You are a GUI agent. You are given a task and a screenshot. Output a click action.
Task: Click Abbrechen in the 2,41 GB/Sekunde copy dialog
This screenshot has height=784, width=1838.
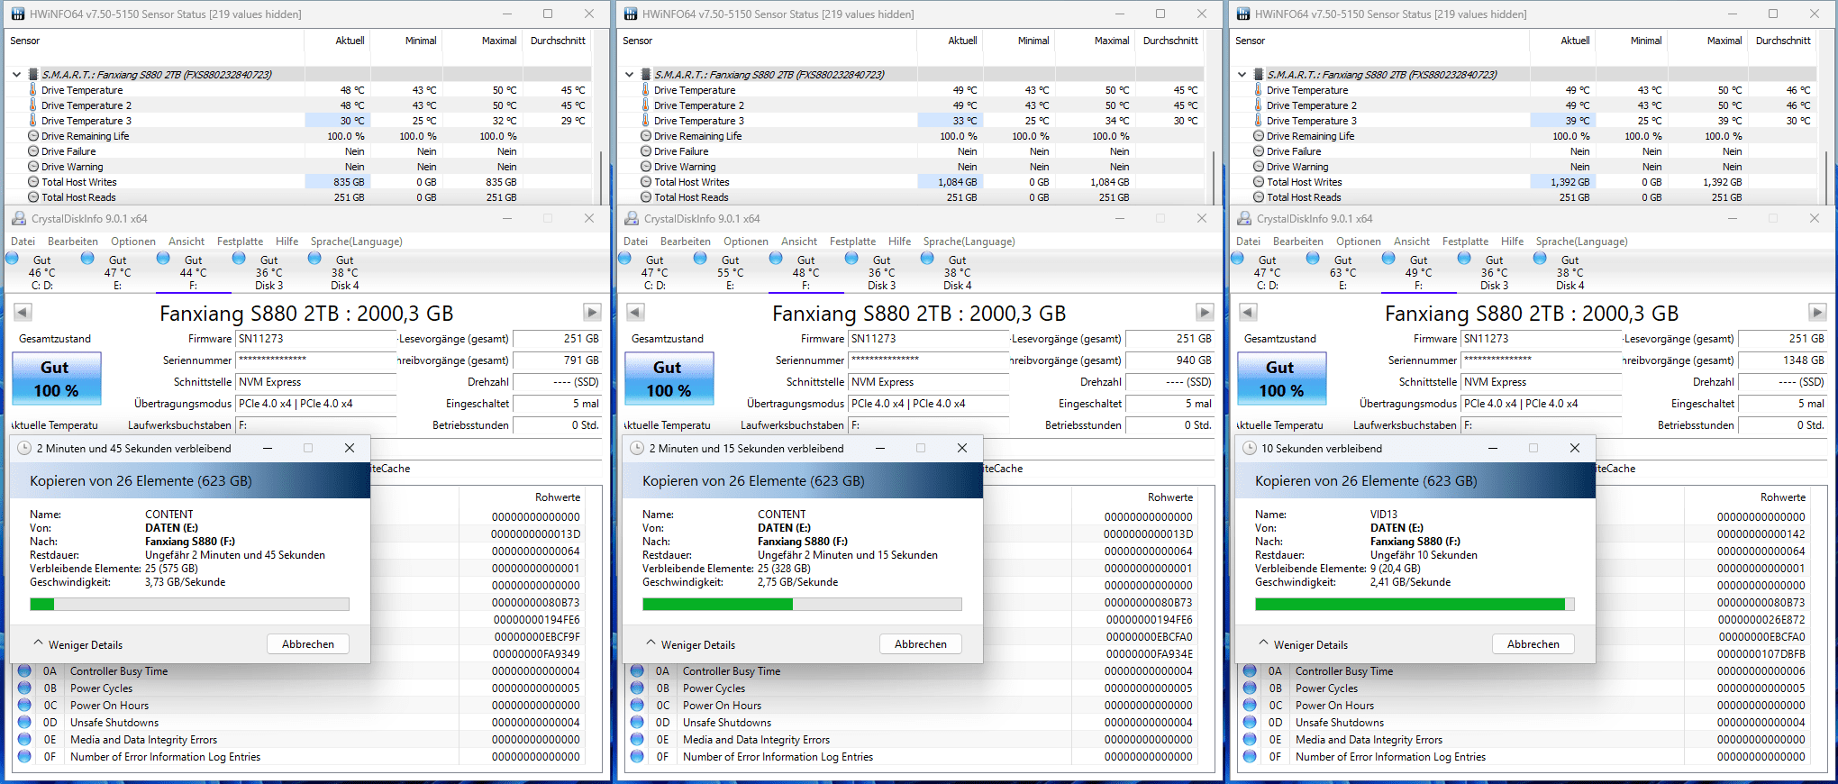1533,644
